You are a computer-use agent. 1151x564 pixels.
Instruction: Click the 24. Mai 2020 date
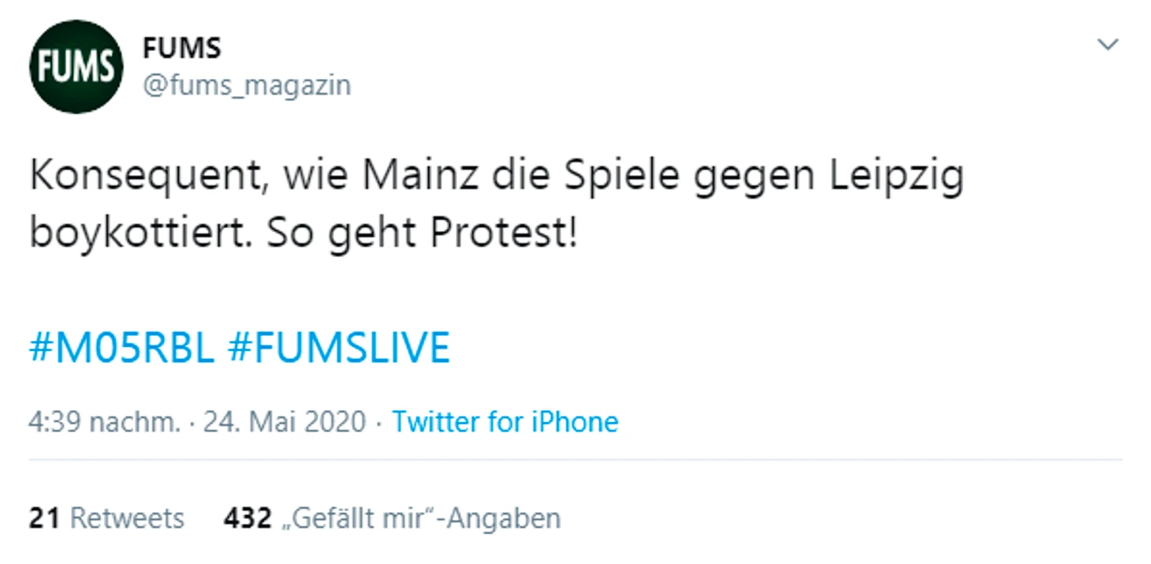(285, 422)
